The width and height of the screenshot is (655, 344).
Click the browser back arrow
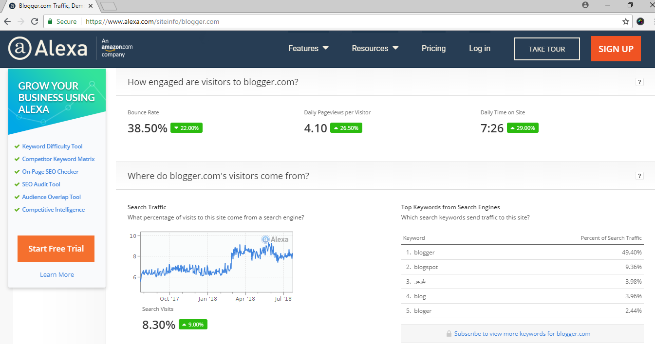point(7,21)
